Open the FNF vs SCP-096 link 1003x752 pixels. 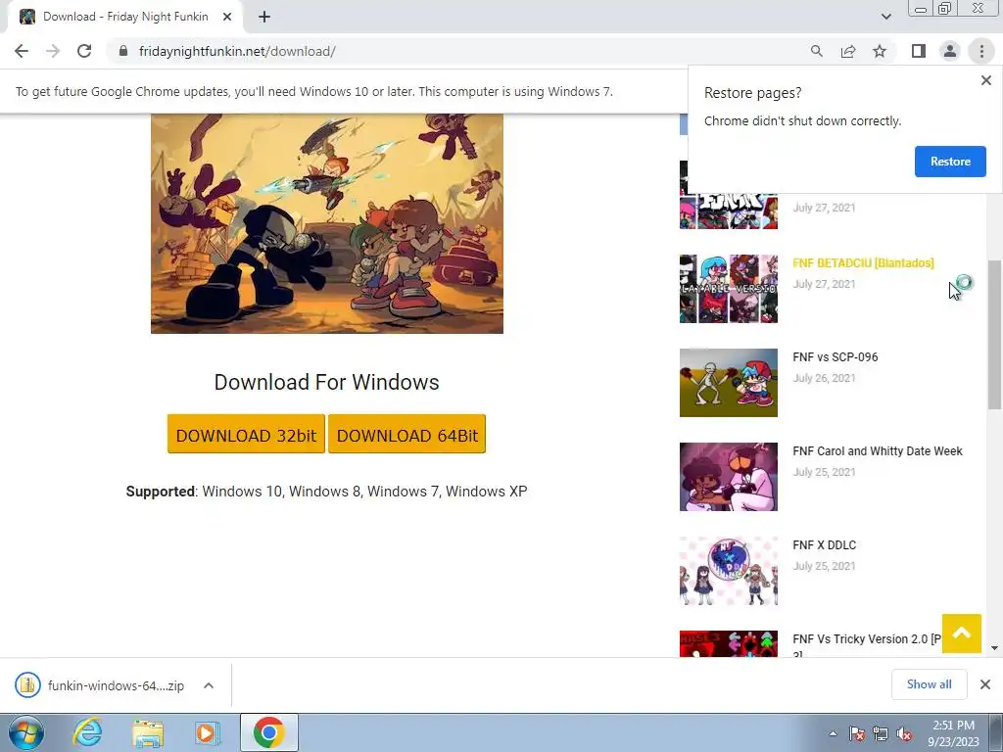click(x=835, y=356)
